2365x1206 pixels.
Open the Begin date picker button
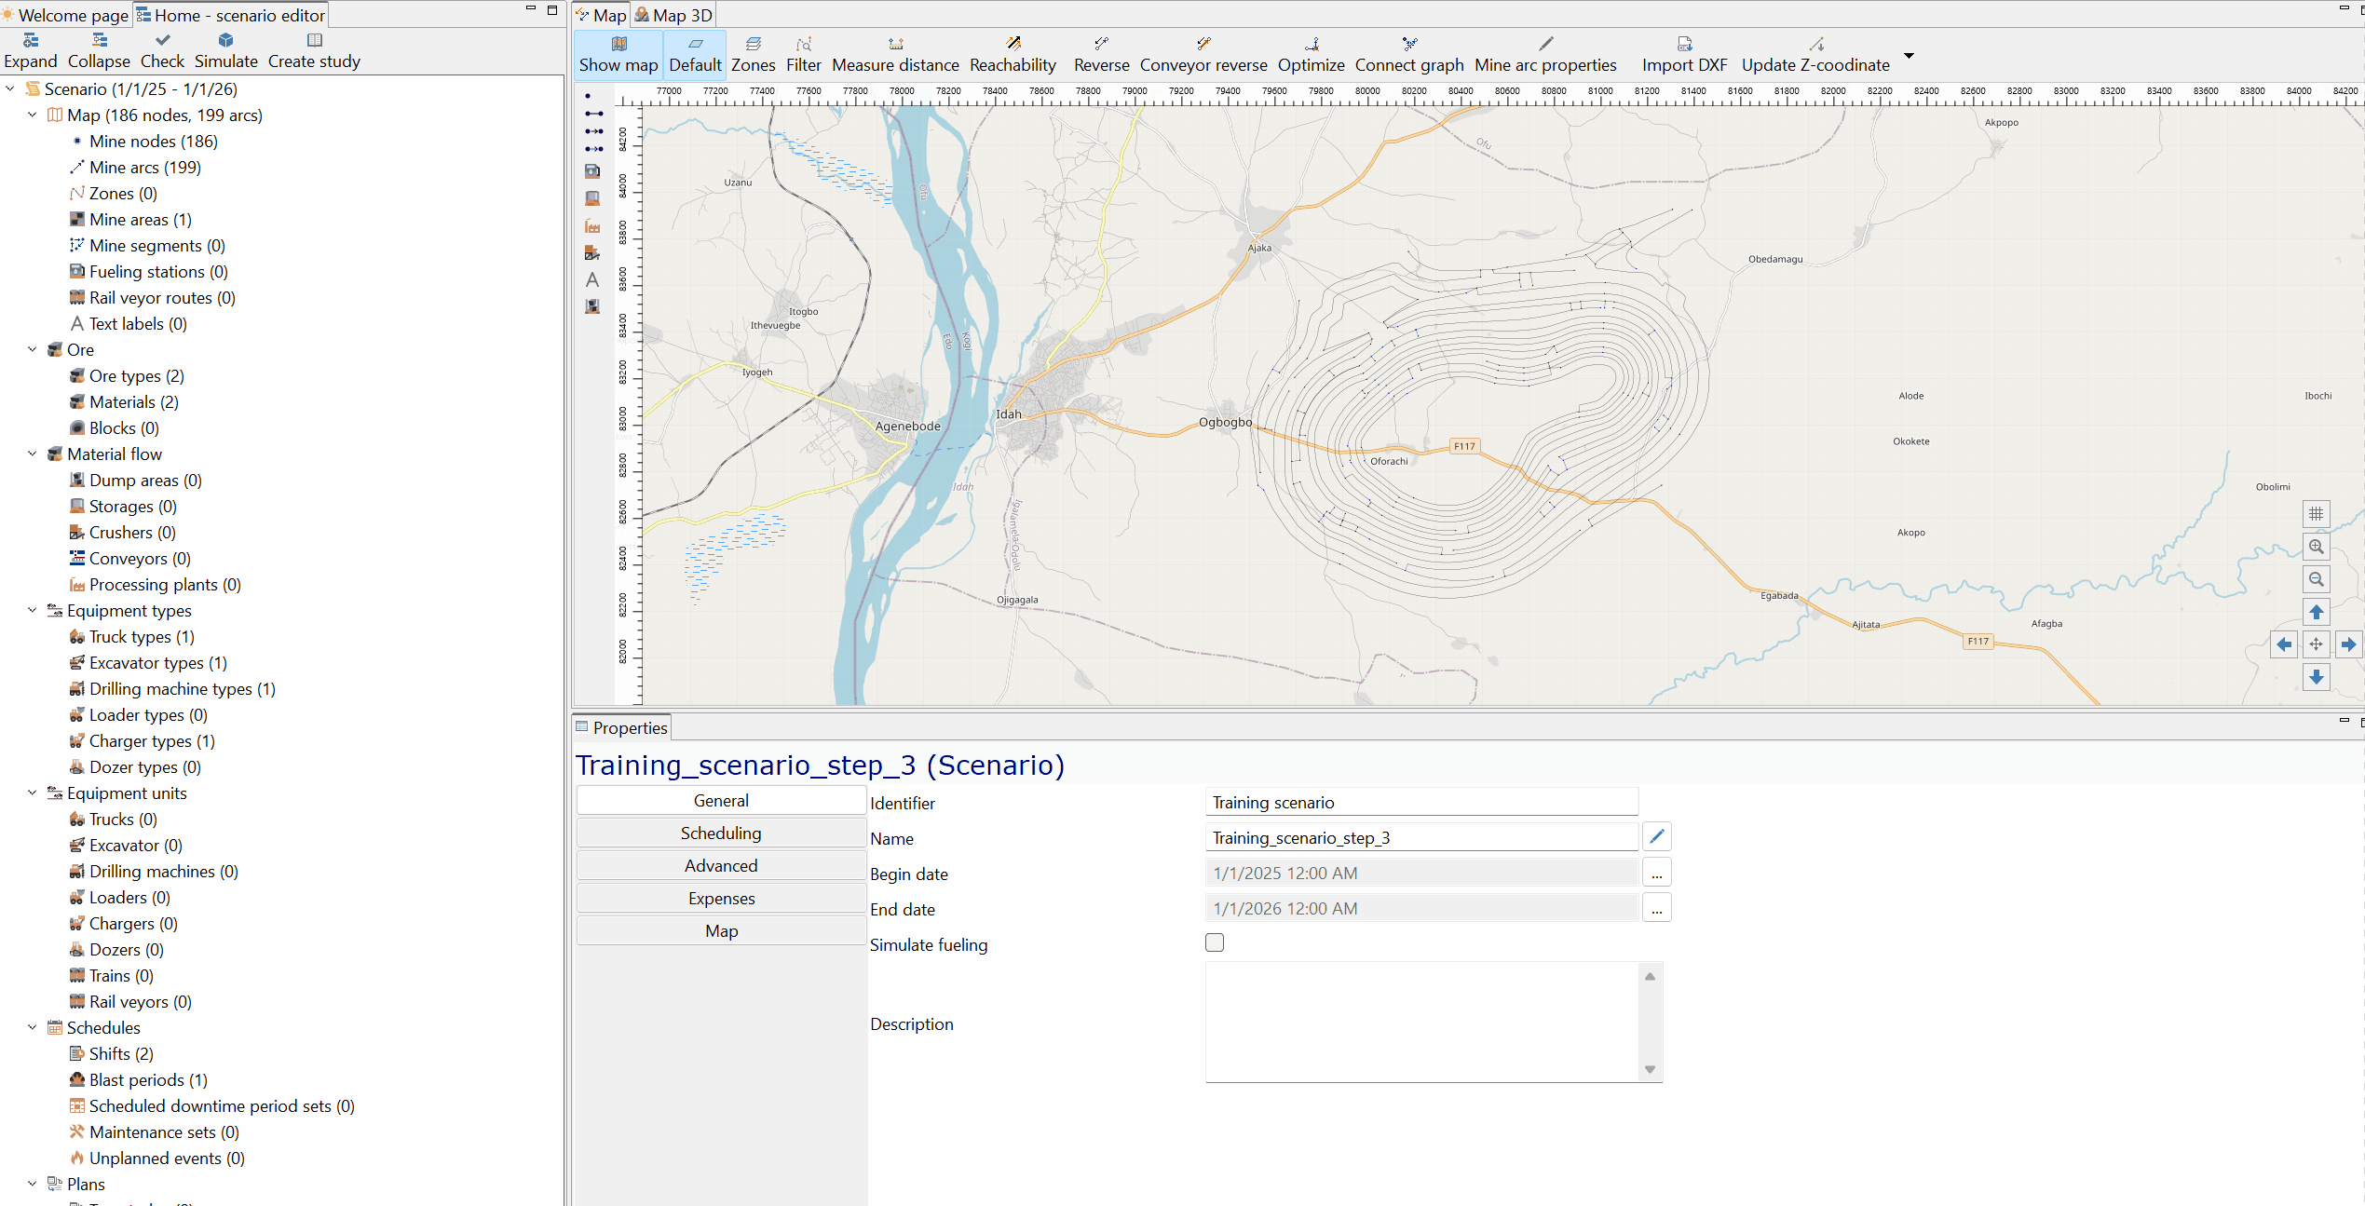click(x=1656, y=874)
